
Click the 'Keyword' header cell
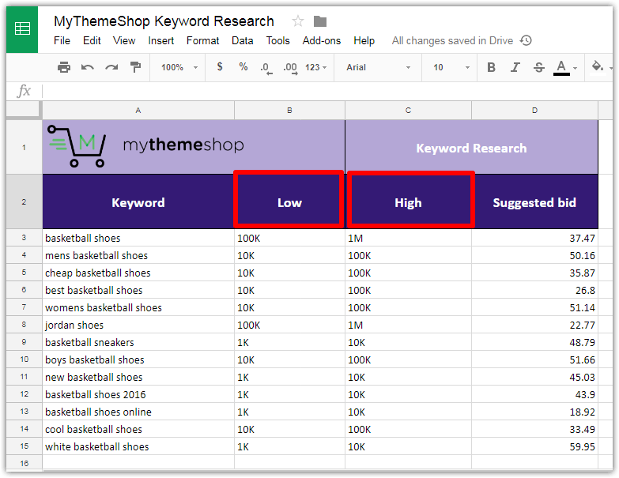pos(138,202)
